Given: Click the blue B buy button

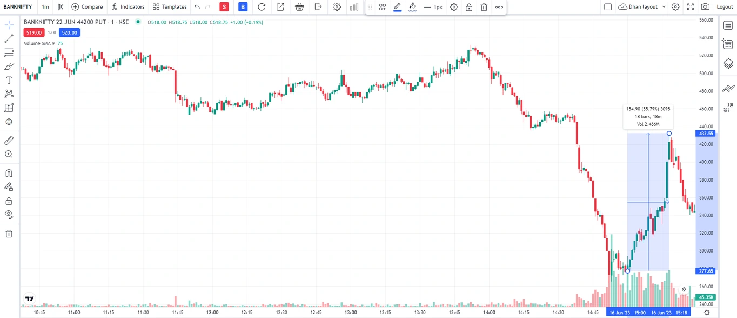Looking at the screenshot, I should tap(243, 7).
